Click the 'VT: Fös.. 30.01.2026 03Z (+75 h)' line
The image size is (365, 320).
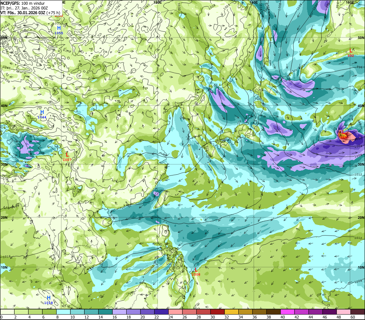tap(30, 12)
